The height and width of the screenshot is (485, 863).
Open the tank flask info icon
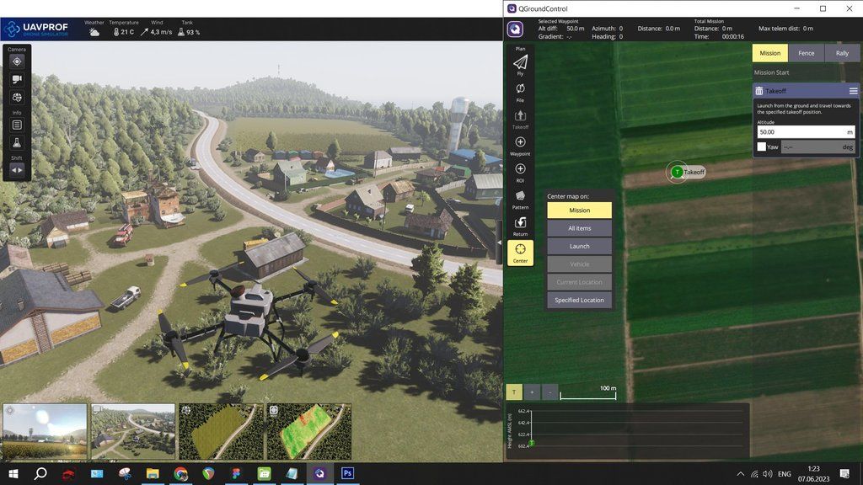coord(17,143)
